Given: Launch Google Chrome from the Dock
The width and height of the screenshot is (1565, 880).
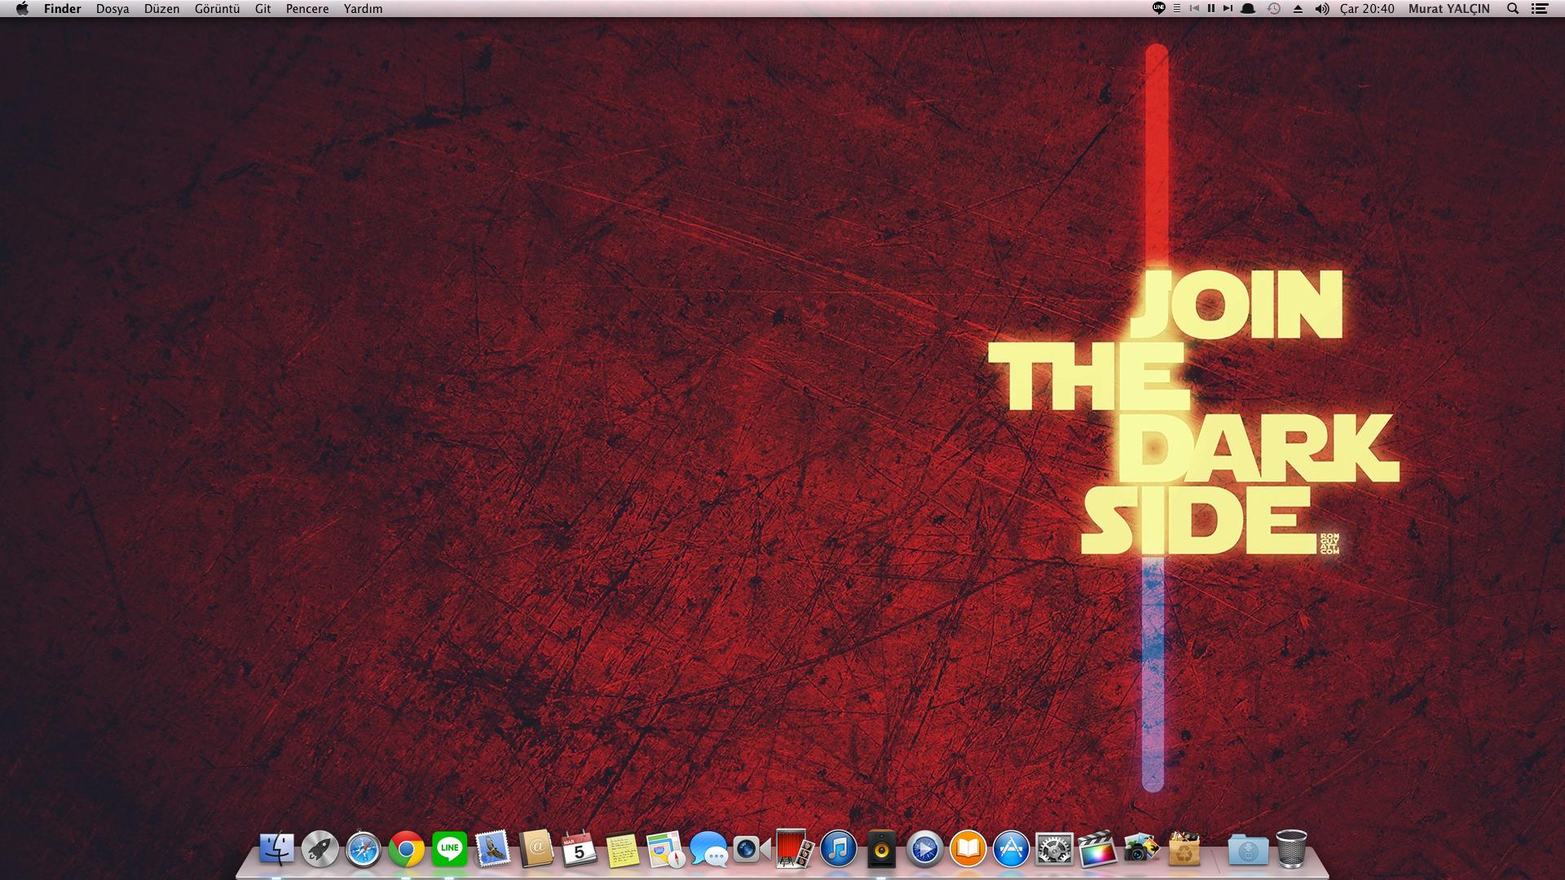Looking at the screenshot, I should pos(406,850).
